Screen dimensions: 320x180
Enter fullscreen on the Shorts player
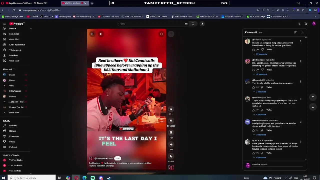click(161, 34)
